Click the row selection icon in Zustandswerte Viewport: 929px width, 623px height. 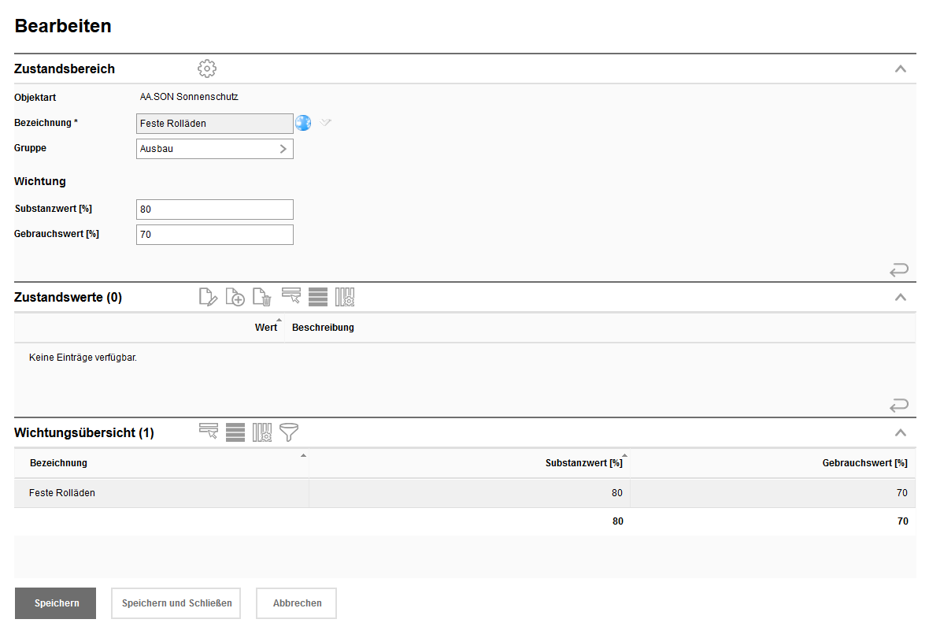point(291,296)
